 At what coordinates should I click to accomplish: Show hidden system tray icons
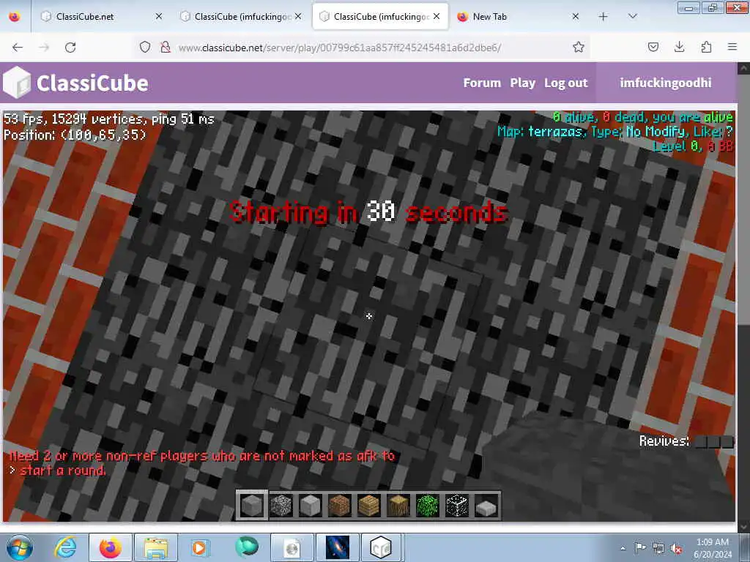pos(623,548)
